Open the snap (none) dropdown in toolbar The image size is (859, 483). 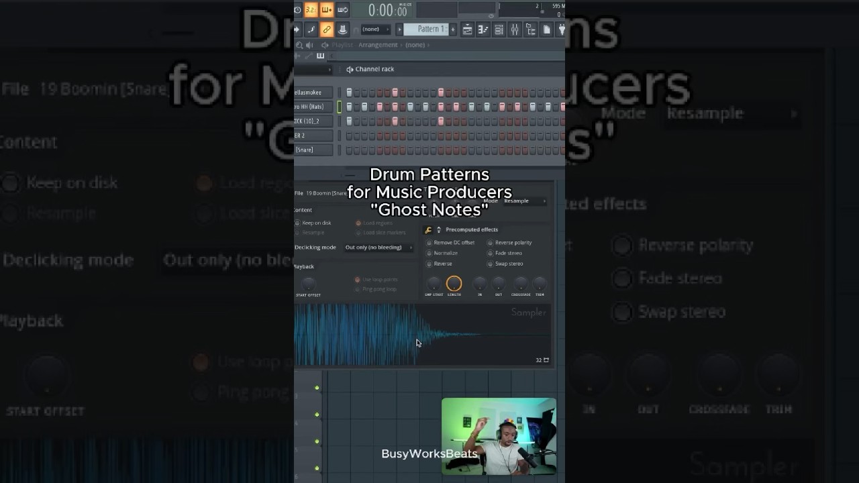coord(376,30)
